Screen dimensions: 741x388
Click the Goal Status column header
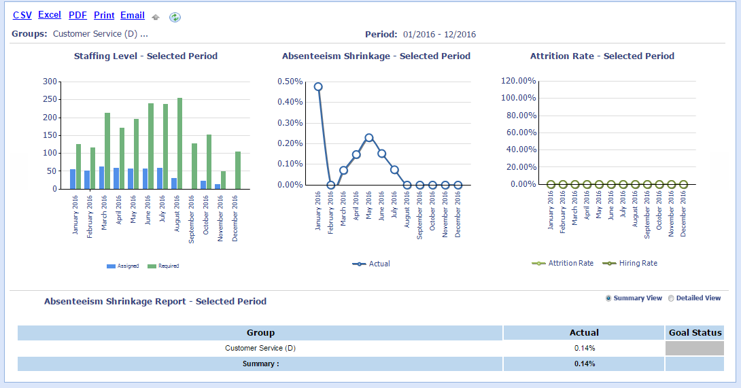(x=695, y=332)
